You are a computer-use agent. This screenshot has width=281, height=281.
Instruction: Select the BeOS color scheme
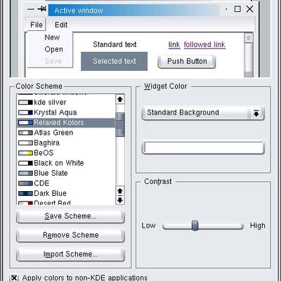pyautogui.click(x=66, y=153)
